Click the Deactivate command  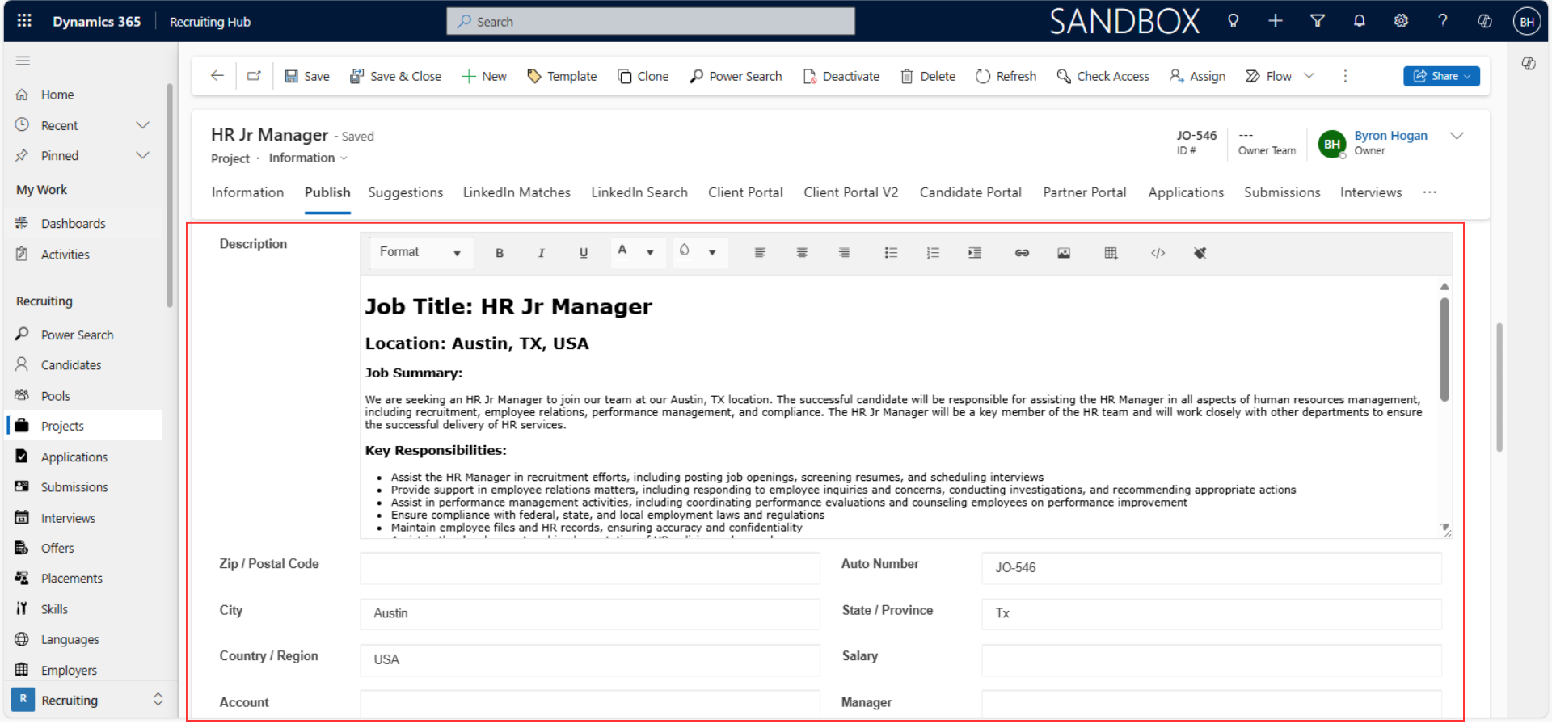(x=841, y=76)
